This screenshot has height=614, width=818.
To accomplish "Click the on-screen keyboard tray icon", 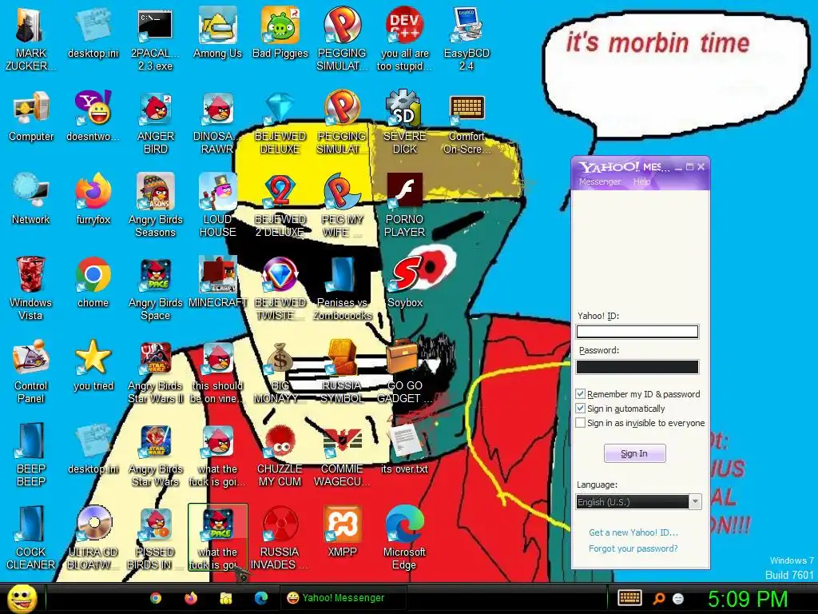I will tap(629, 598).
